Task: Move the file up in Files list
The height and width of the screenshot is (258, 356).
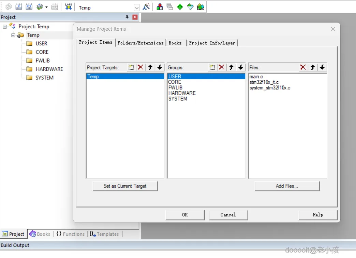Action: pyautogui.click(x=313, y=67)
